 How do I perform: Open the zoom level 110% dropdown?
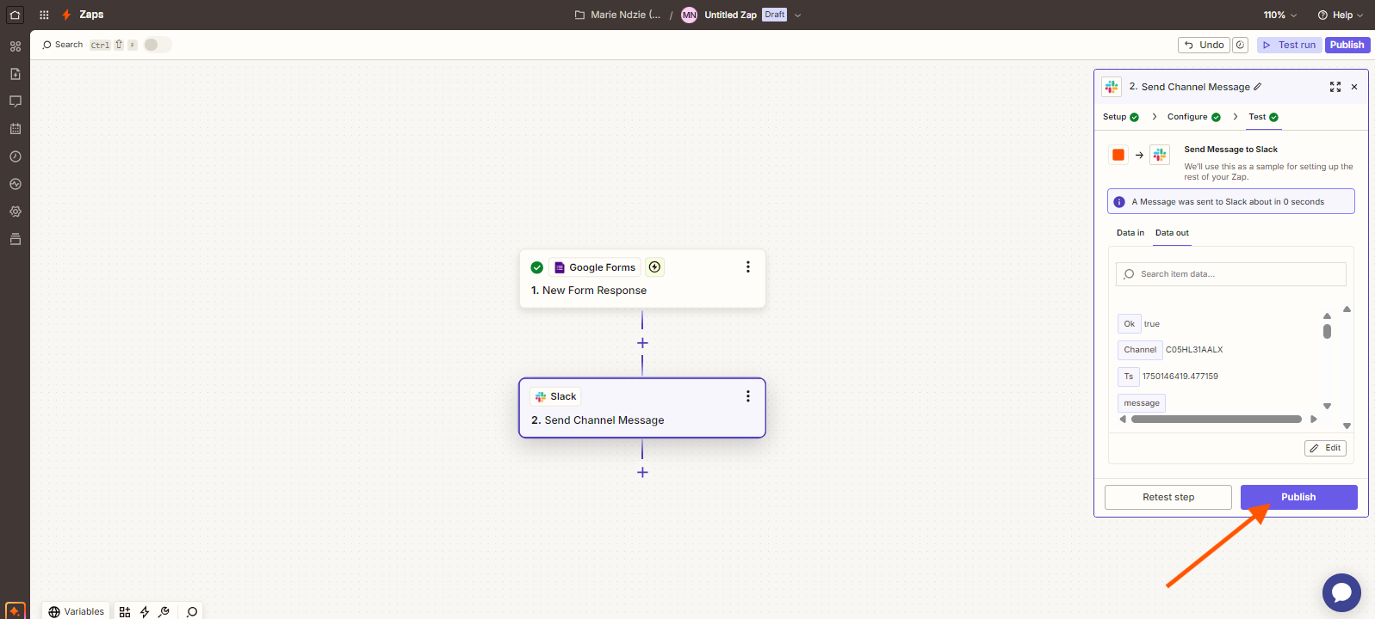1280,15
